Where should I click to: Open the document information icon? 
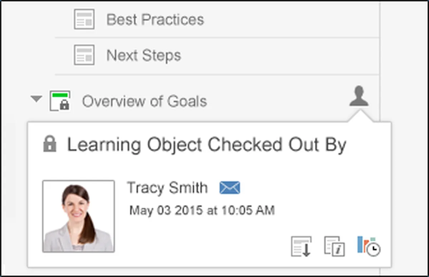[334, 246]
